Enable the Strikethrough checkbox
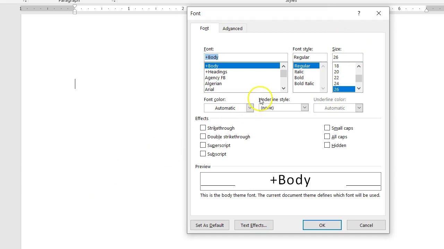The height and width of the screenshot is (249, 444). [203, 128]
